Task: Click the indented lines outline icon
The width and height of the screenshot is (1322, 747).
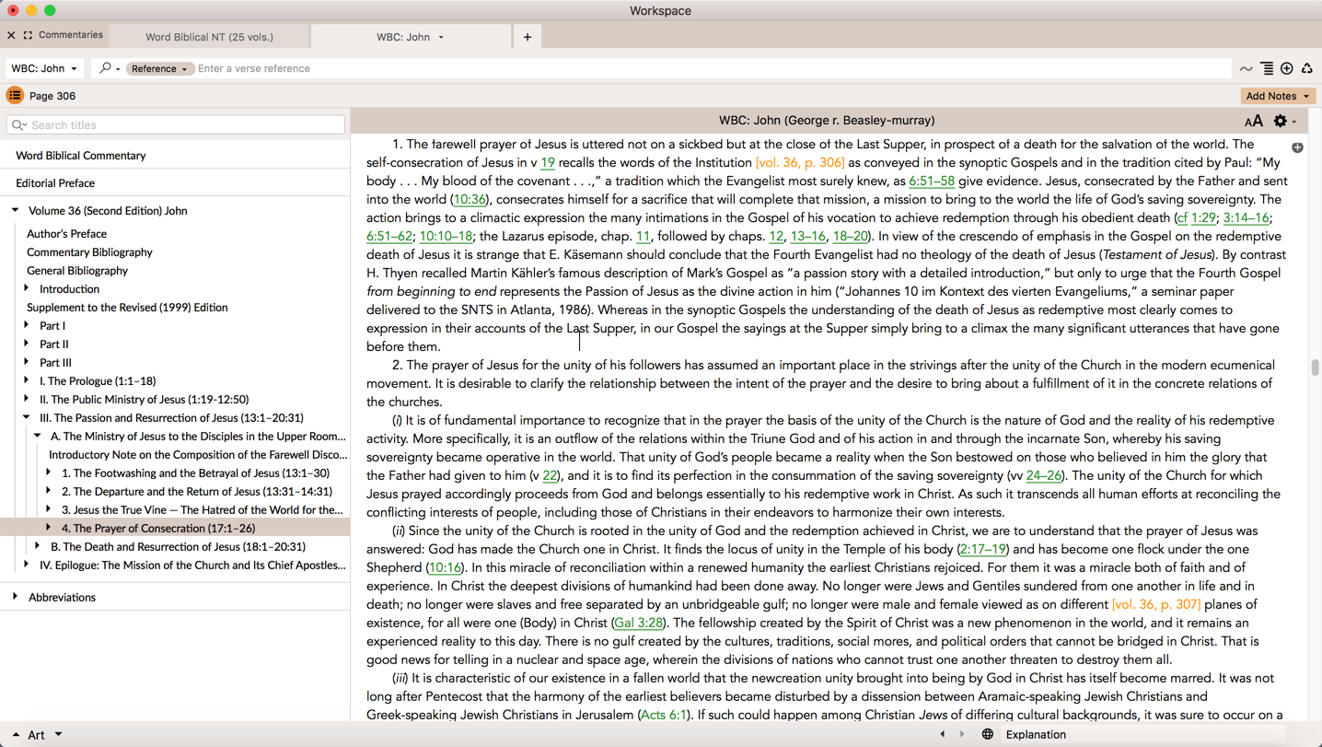Action: point(1267,68)
